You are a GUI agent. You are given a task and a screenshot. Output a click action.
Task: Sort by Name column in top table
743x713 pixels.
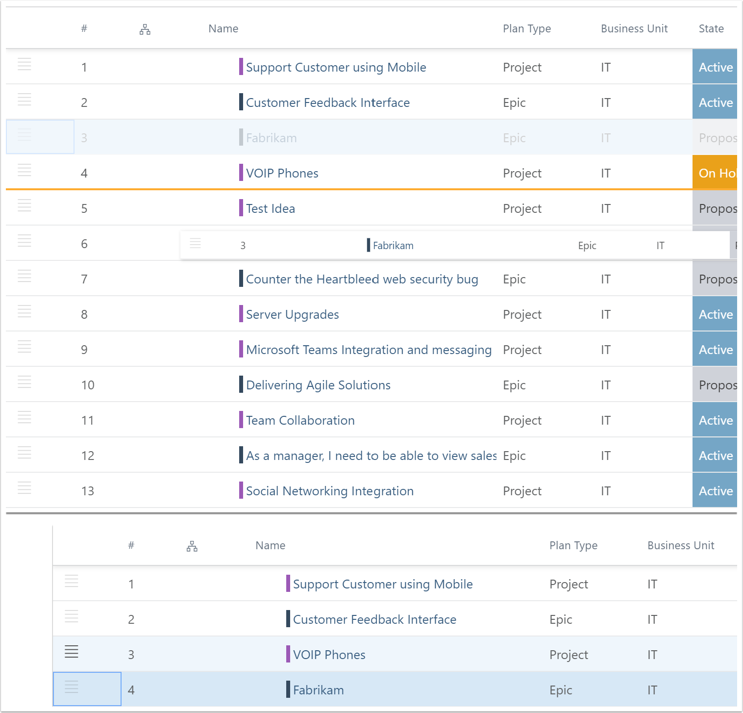pyautogui.click(x=223, y=28)
